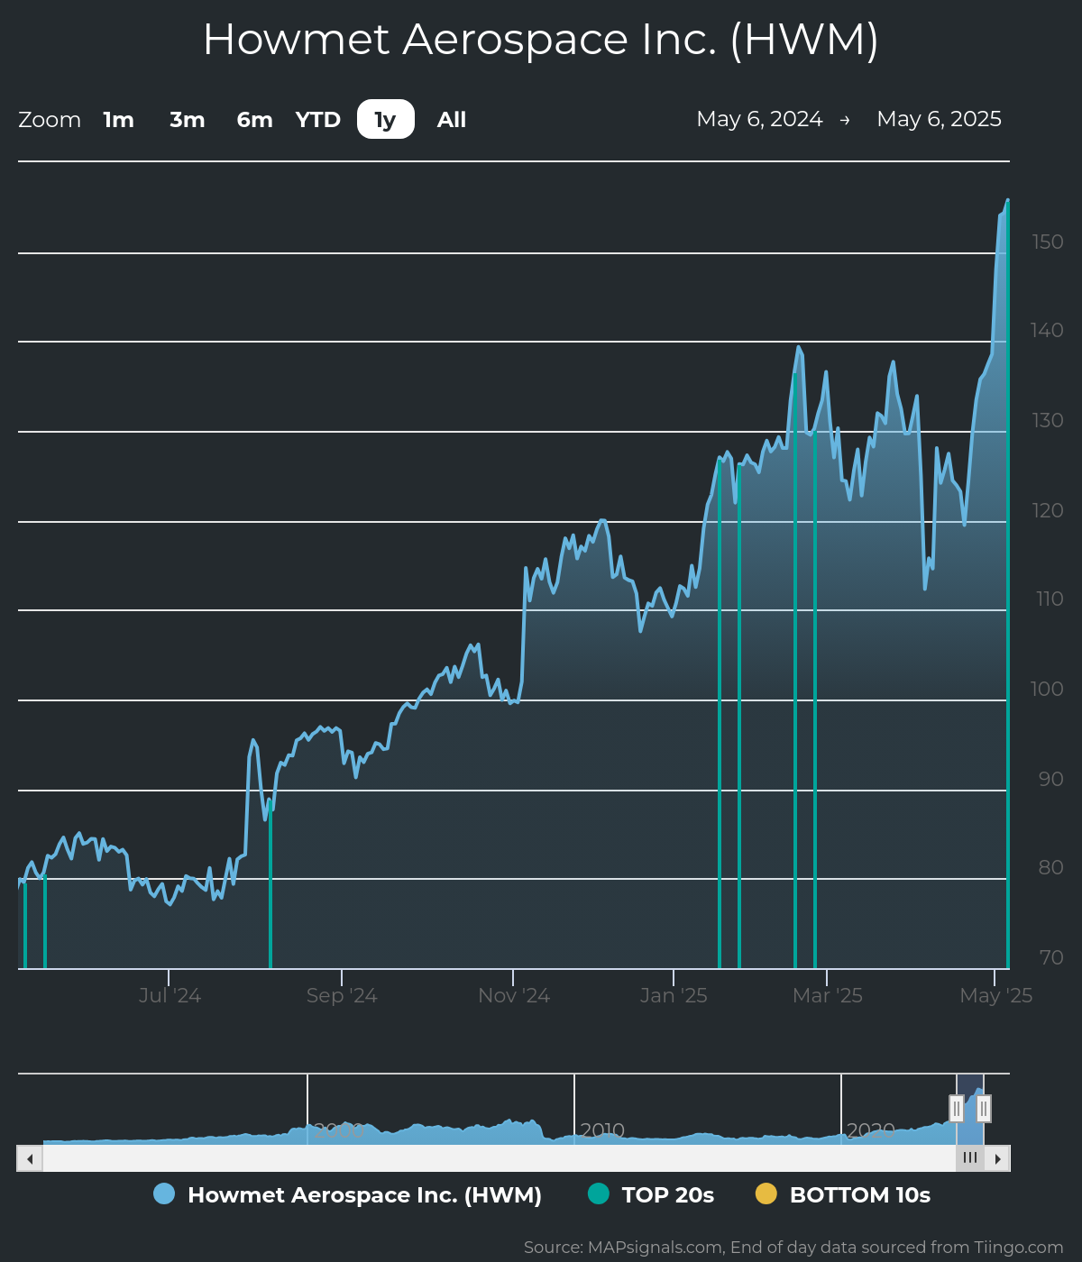Viewport: 1082px width, 1262px height.
Task: Toggle TOP 20s legend series
Action: click(651, 1194)
